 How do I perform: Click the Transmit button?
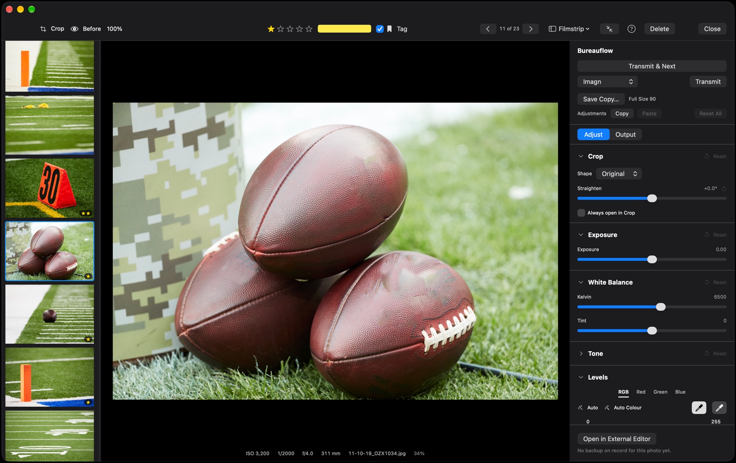708,81
